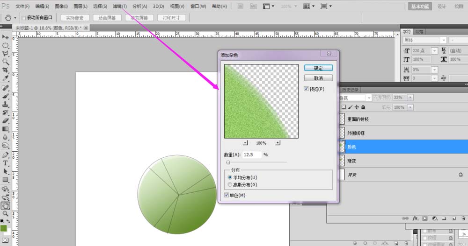Click the zoom-in plus button under preview

coord(278,143)
